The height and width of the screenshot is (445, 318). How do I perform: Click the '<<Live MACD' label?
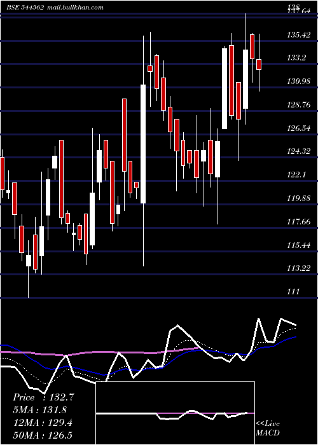(268, 428)
